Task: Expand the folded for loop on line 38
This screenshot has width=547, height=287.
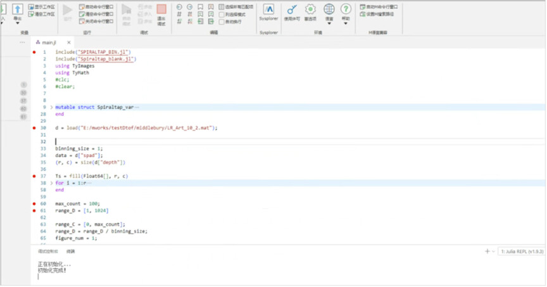Action: click(x=52, y=183)
